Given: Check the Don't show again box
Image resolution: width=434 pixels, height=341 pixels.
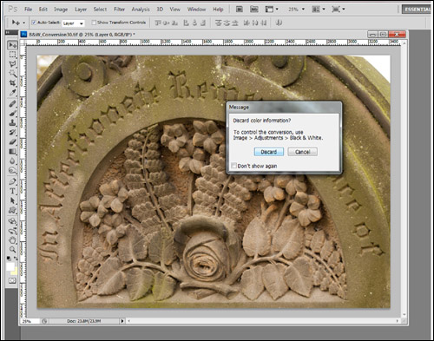Looking at the screenshot, I should pyautogui.click(x=233, y=166).
